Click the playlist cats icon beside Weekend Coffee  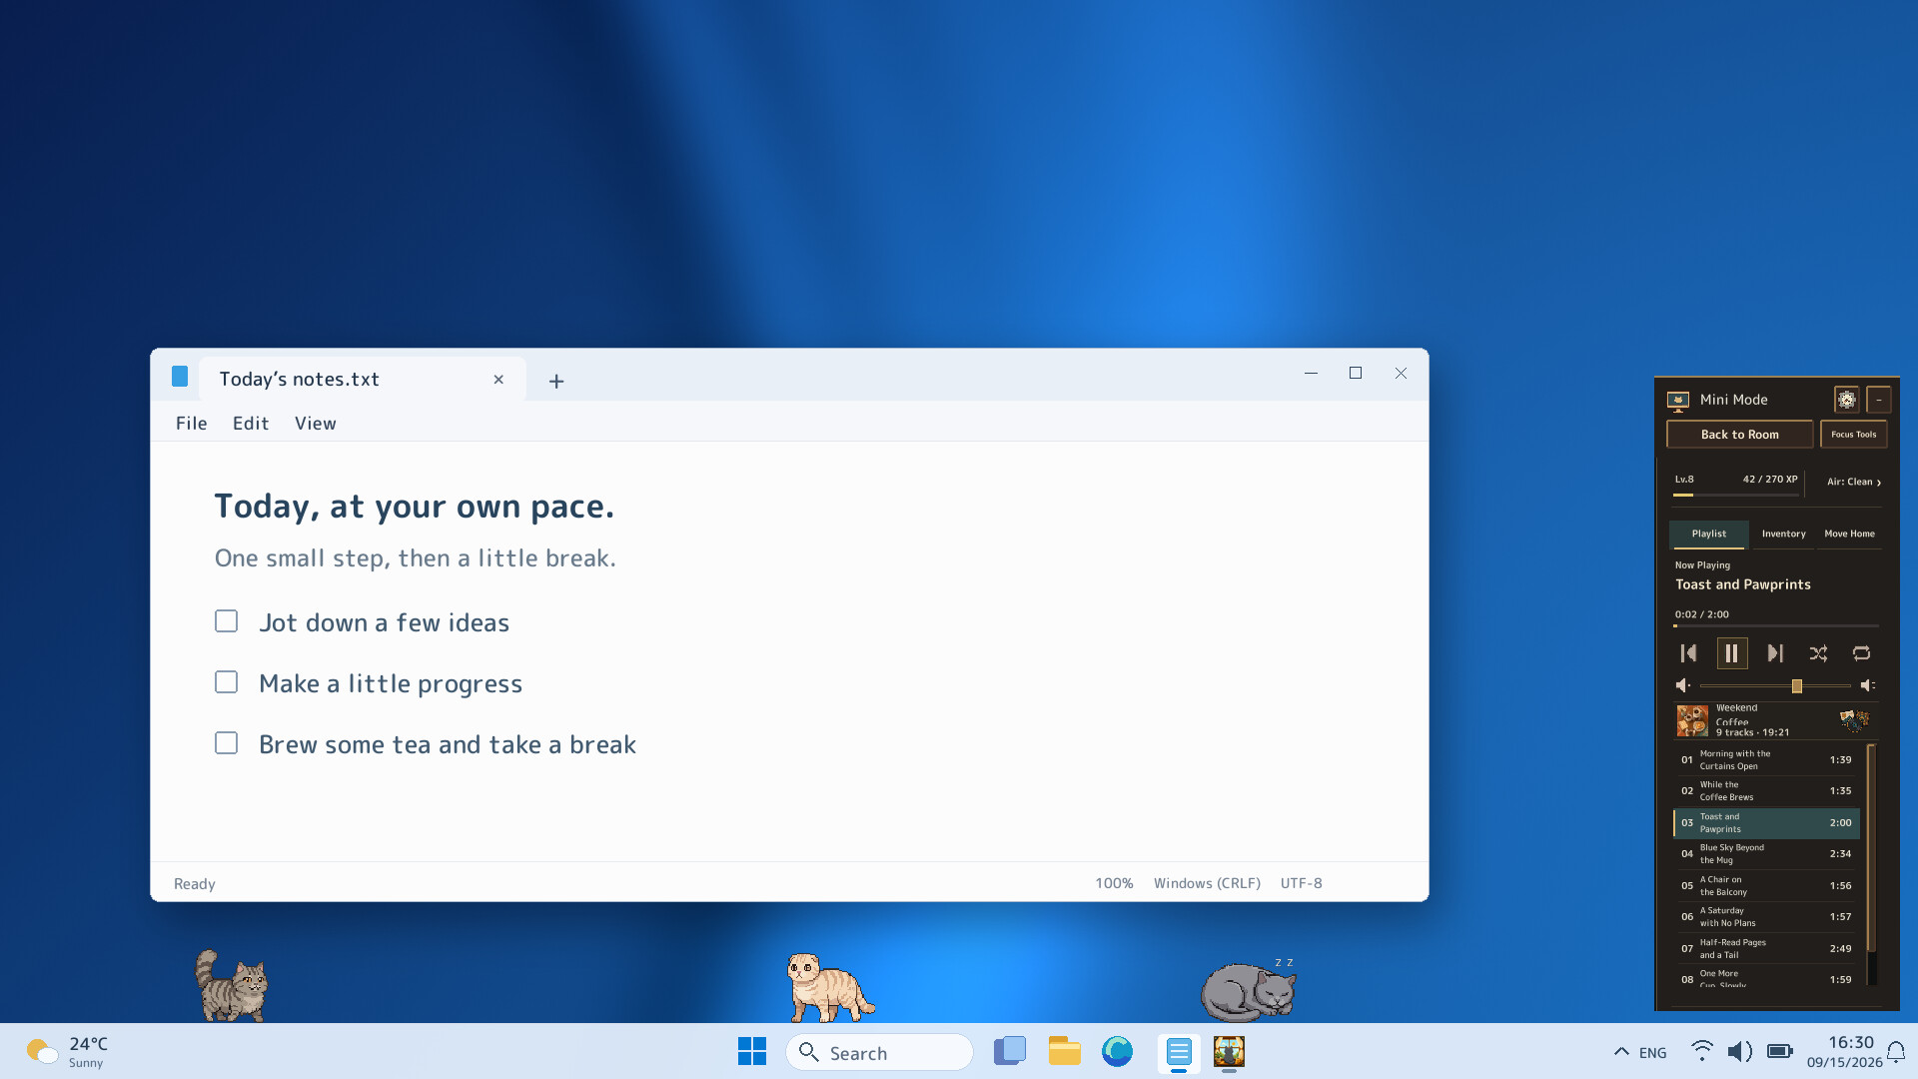point(1854,720)
